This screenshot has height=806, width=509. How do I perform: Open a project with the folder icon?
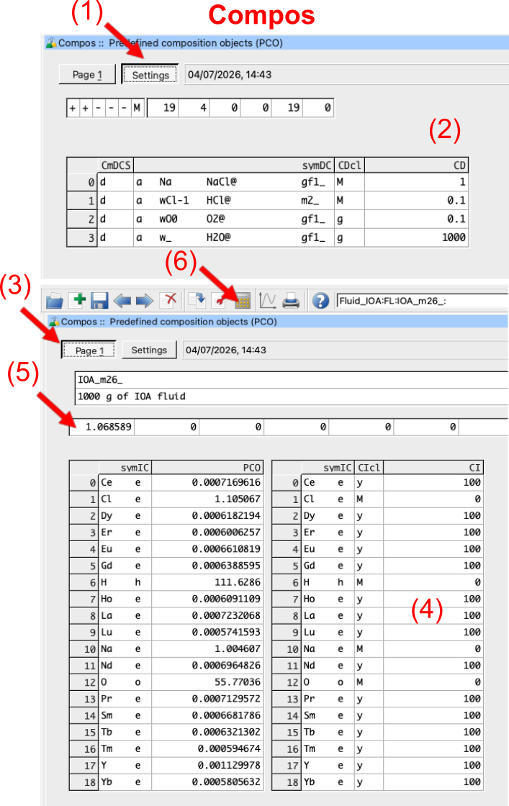[55, 301]
